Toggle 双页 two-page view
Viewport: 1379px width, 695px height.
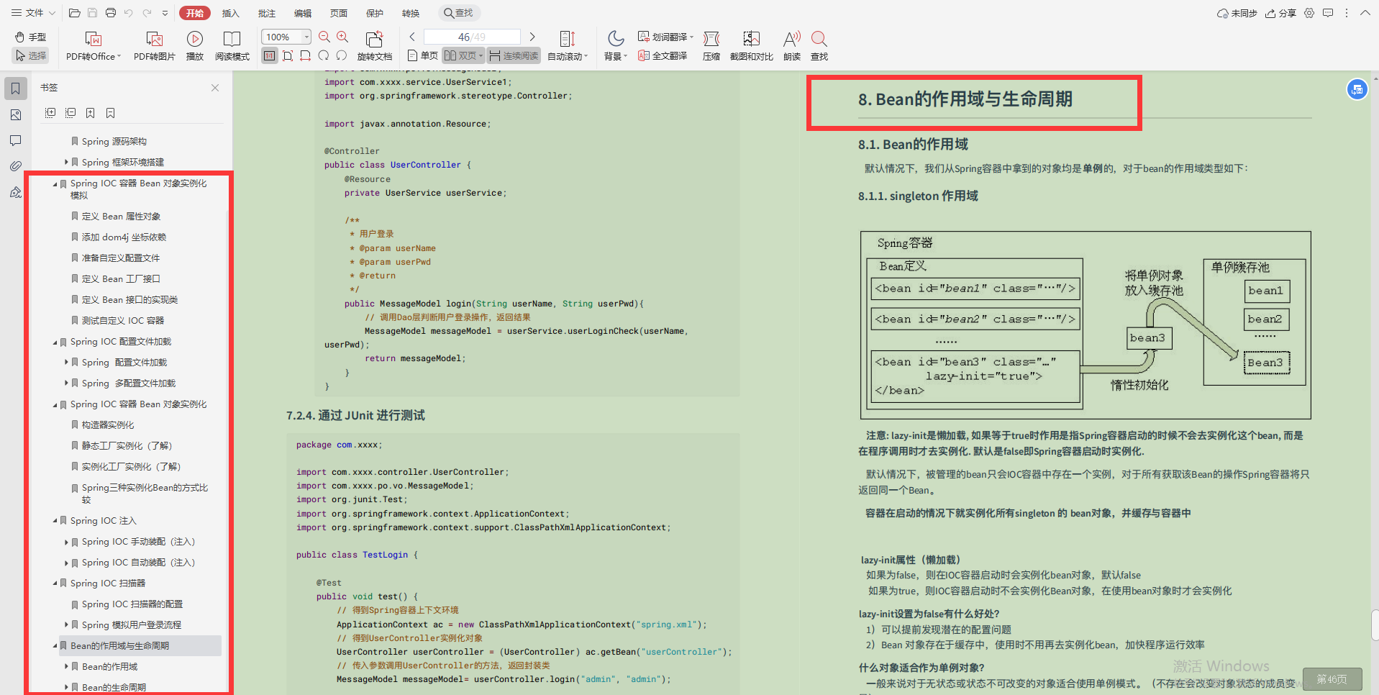pyautogui.click(x=463, y=55)
